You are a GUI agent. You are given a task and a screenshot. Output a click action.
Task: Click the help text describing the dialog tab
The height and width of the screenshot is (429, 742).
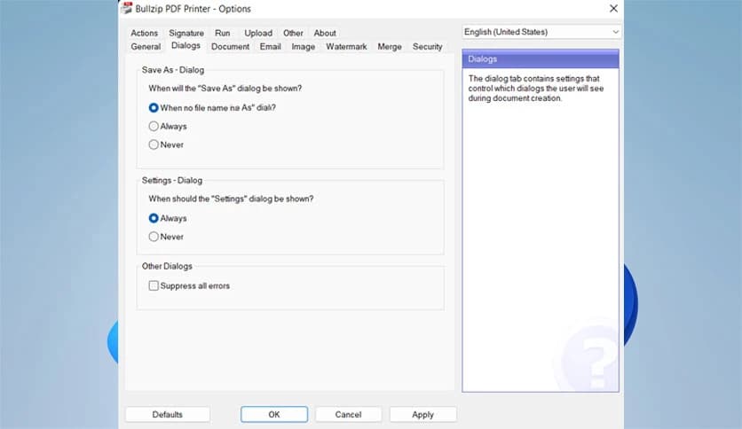click(x=536, y=89)
